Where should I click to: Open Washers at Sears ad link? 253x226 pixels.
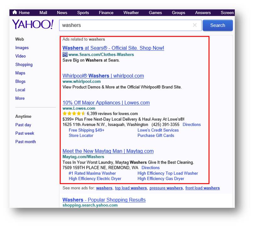[x=113, y=48]
